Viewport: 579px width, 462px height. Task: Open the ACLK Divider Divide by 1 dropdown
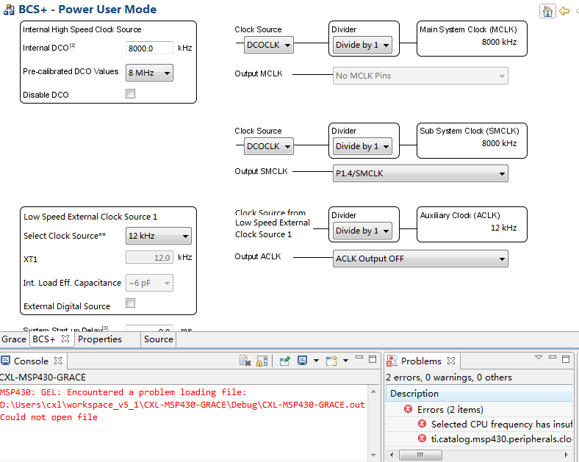click(x=362, y=230)
